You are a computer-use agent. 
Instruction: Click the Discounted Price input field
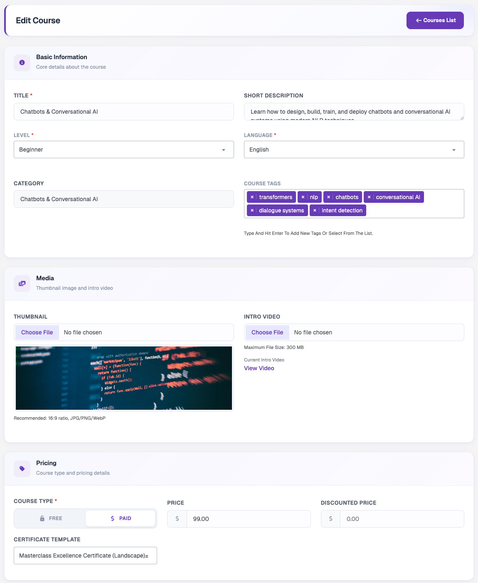point(402,519)
